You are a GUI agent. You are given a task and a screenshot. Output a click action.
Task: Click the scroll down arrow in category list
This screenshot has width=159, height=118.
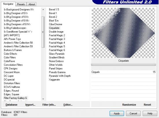click(x=43, y=99)
